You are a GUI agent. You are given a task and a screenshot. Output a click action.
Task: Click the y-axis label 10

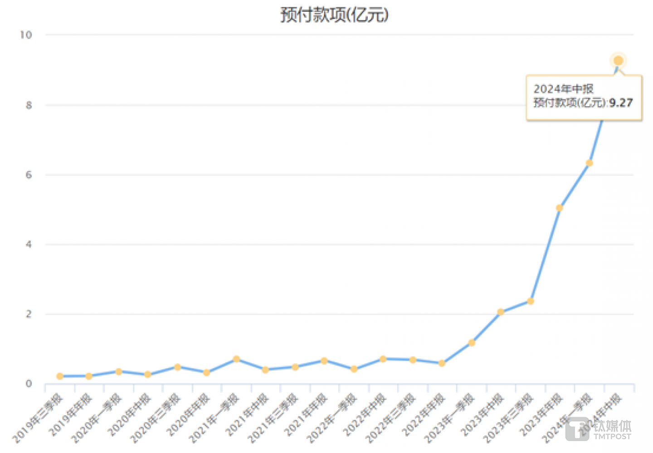26,35
